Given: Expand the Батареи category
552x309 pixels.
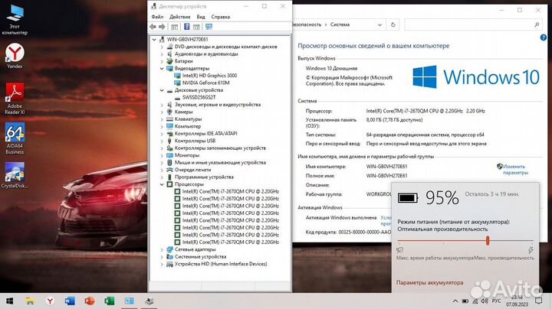Looking at the screenshot, I should (162, 61).
